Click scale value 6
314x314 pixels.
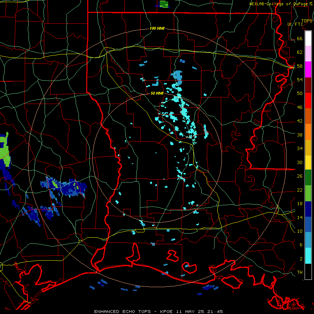coord(301,245)
